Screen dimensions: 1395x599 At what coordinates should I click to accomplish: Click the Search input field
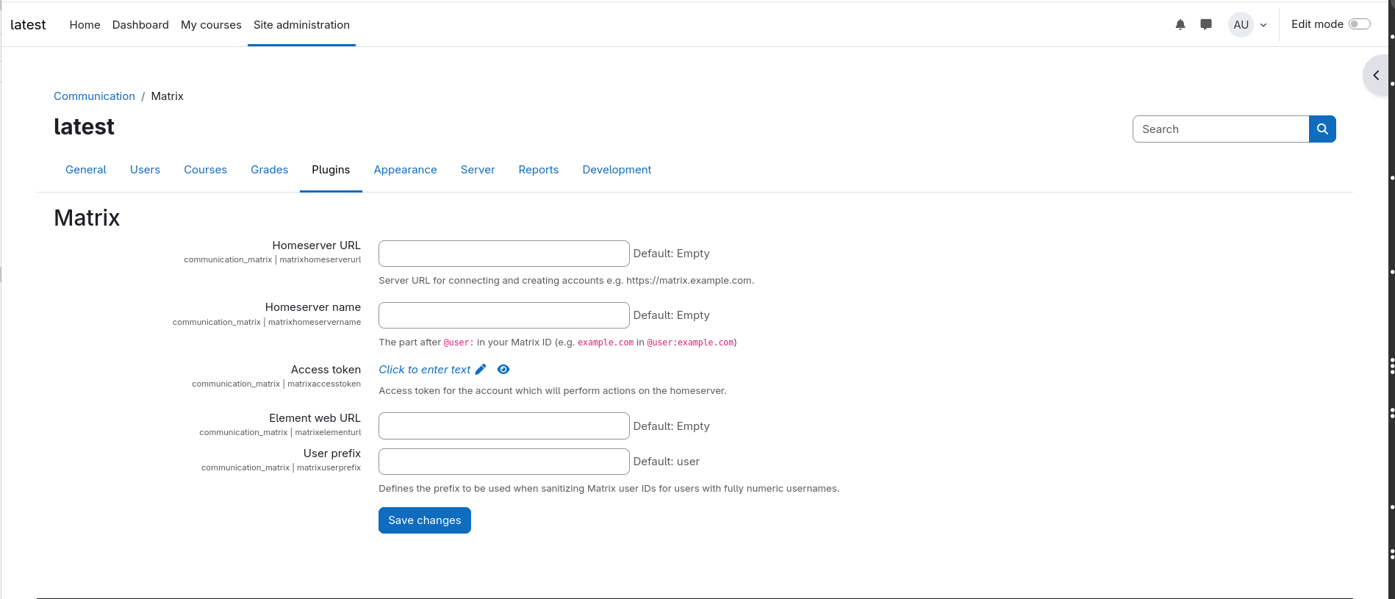(1221, 129)
